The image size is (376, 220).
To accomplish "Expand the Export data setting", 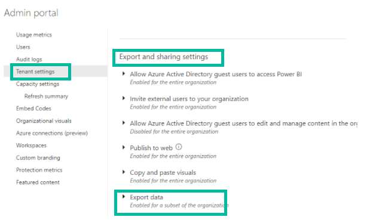I will coord(124,197).
